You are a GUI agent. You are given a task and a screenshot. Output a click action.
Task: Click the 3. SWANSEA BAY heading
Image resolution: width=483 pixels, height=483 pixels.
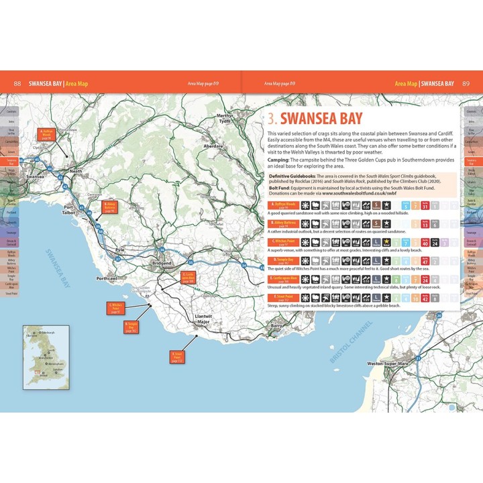tap(315, 118)
